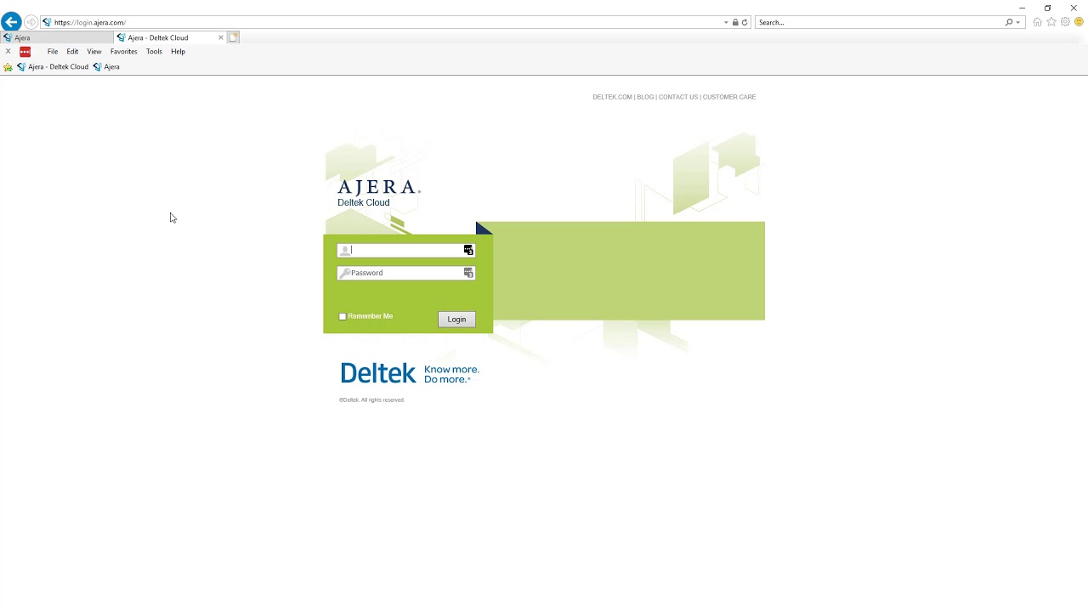Open the Help menu
The image size is (1088, 612).
tap(178, 52)
